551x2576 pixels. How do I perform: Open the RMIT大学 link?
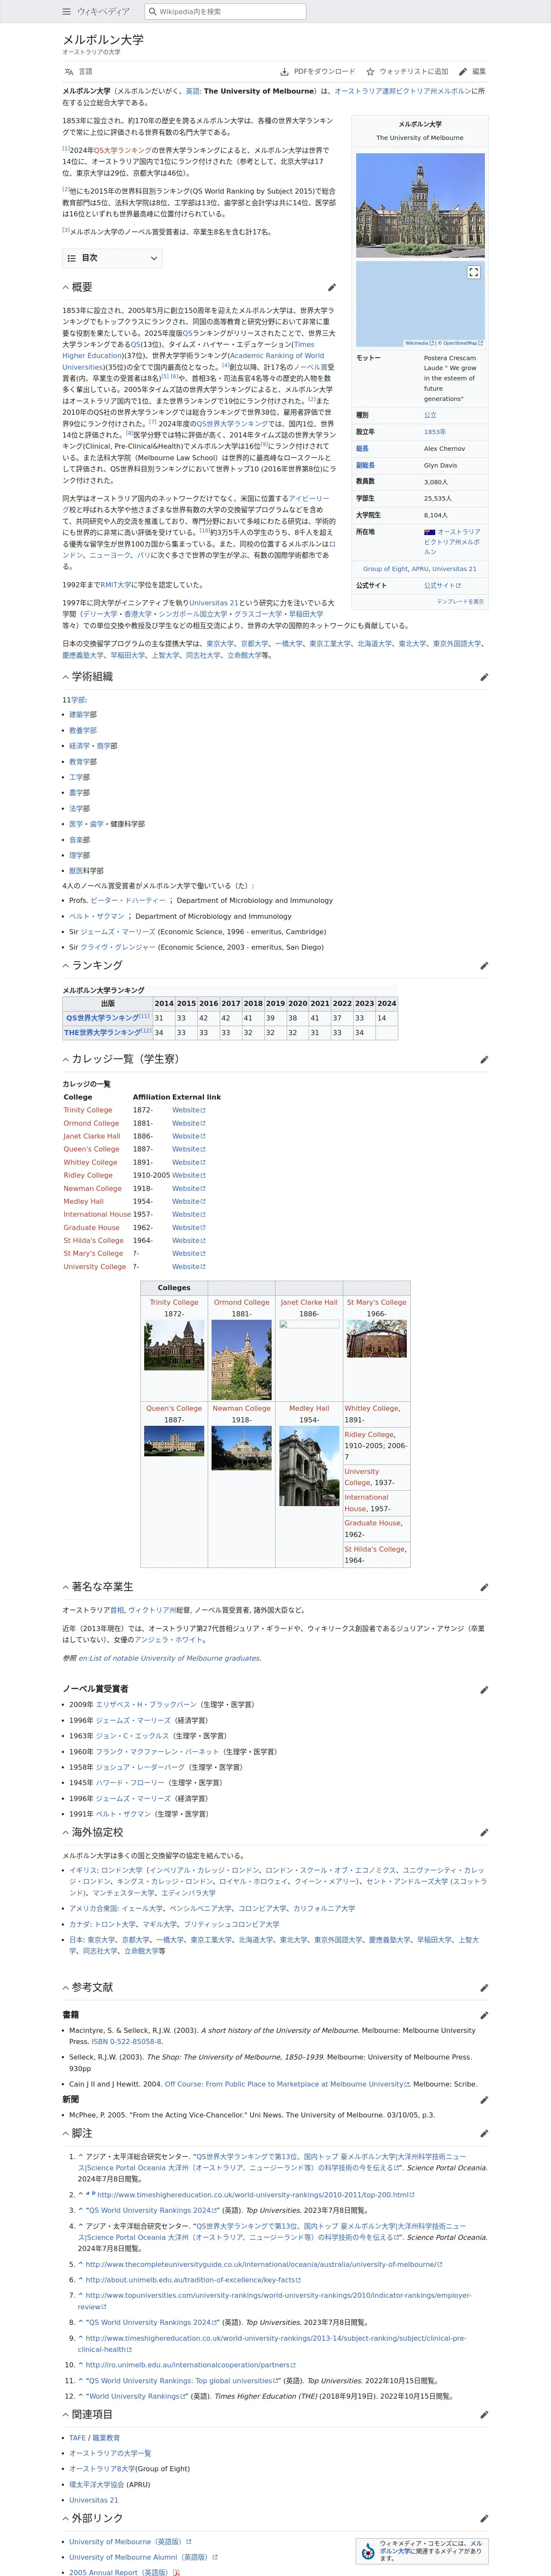coord(115,585)
